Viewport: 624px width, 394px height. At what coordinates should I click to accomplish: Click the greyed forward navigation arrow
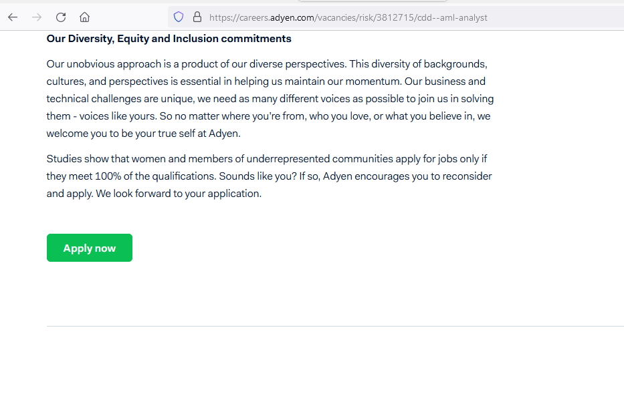pyautogui.click(x=37, y=17)
